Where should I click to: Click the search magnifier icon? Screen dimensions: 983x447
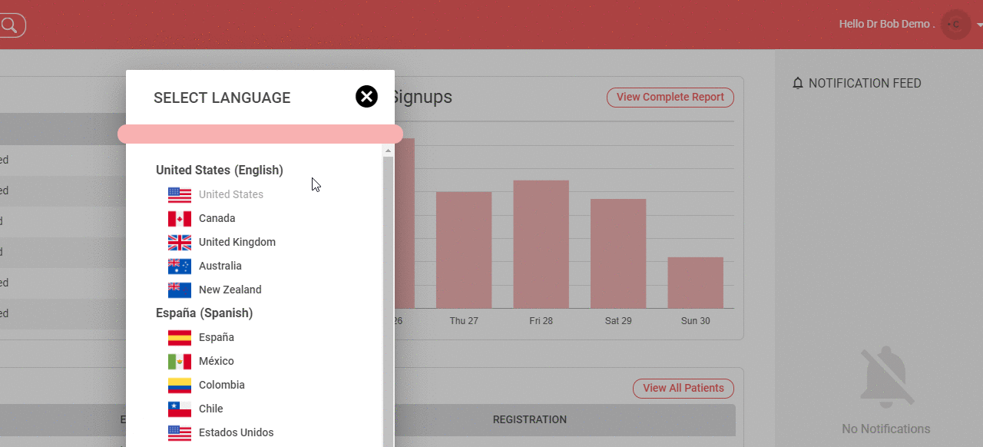(x=9, y=25)
